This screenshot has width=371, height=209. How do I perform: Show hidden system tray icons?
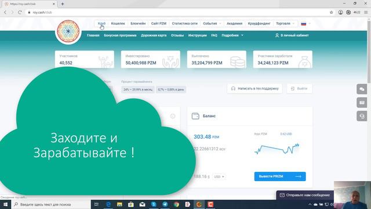[x=310, y=204]
